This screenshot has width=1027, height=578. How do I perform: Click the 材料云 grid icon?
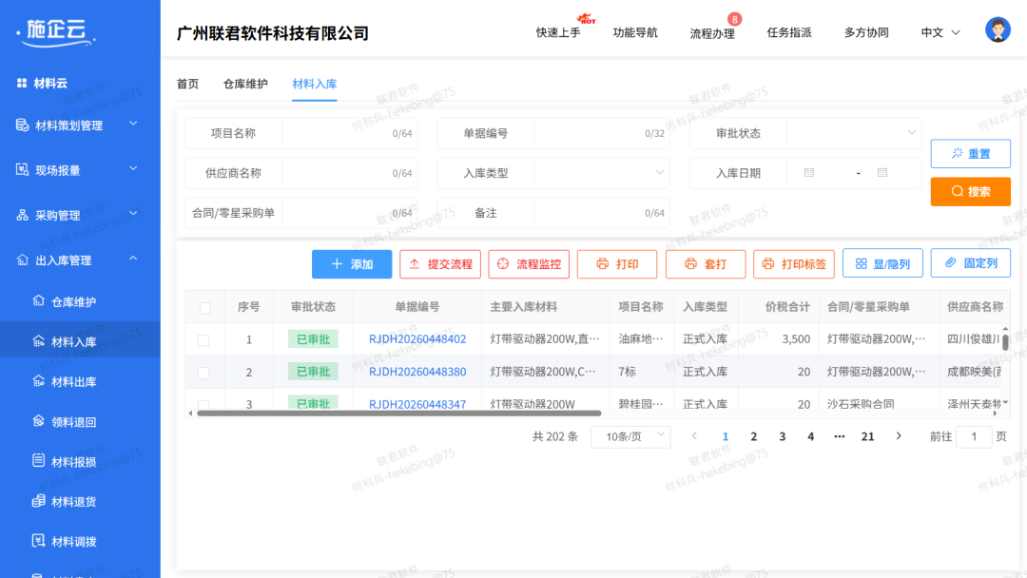point(22,83)
